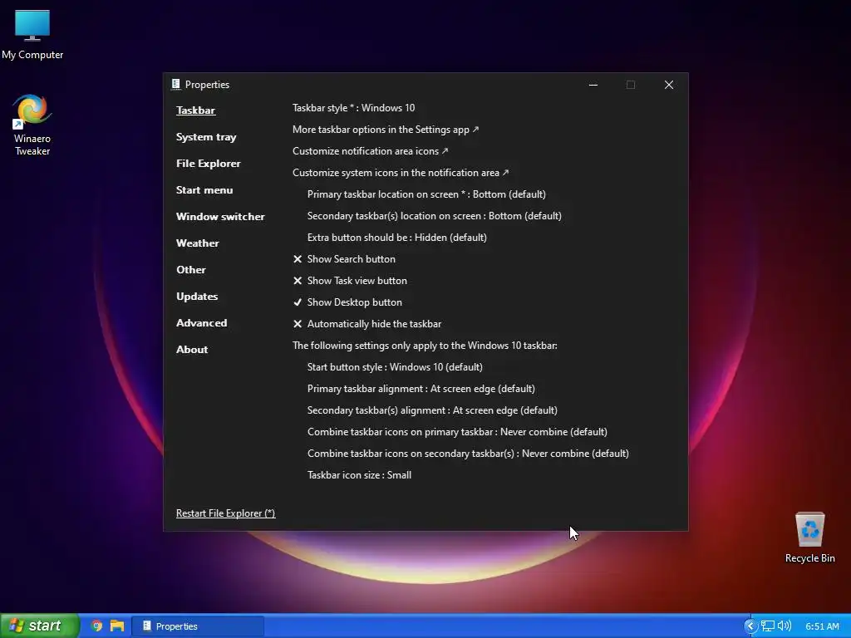Change Combine icons on primary taskbar

point(457,432)
